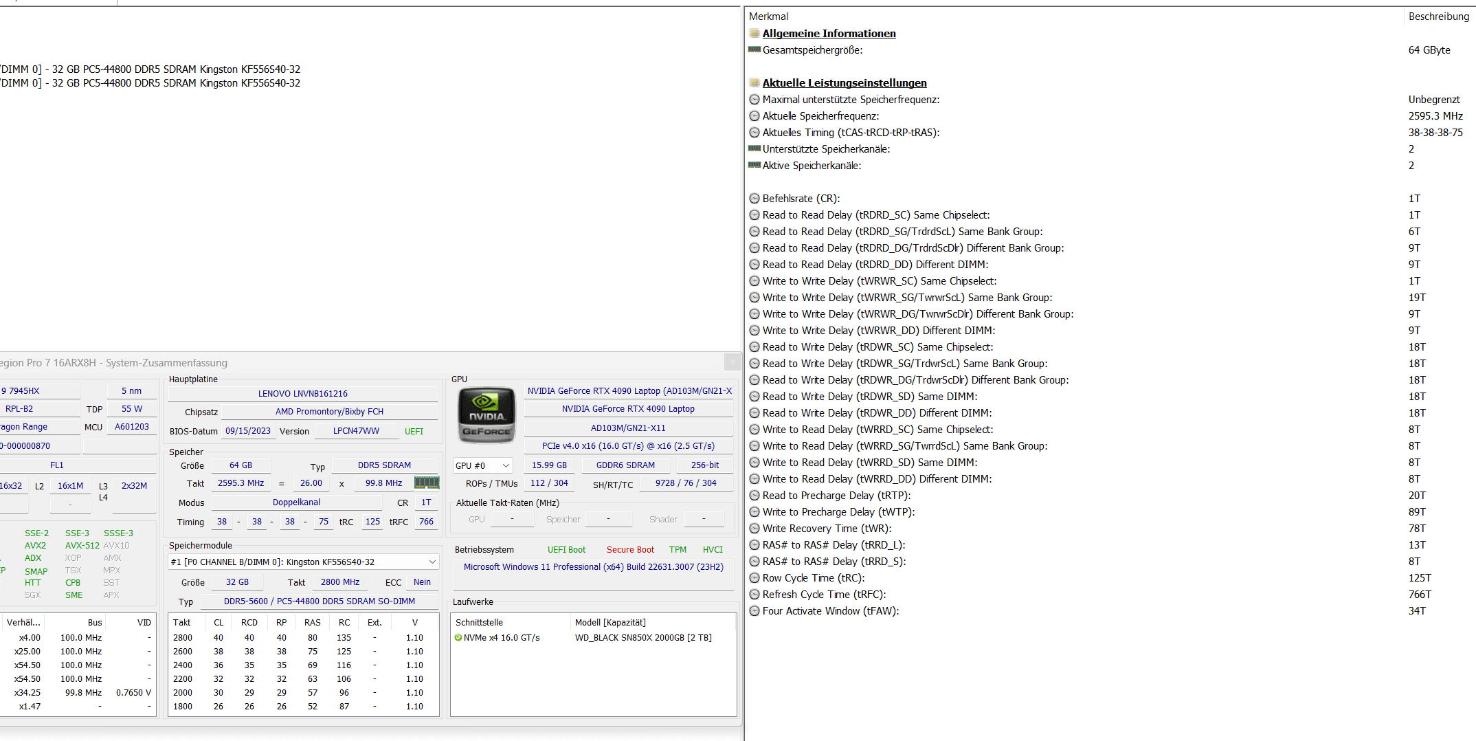This screenshot has width=1476, height=741.
Task: Click the icon beside Refresh Cycle Time (tRFC)
Action: click(x=754, y=594)
